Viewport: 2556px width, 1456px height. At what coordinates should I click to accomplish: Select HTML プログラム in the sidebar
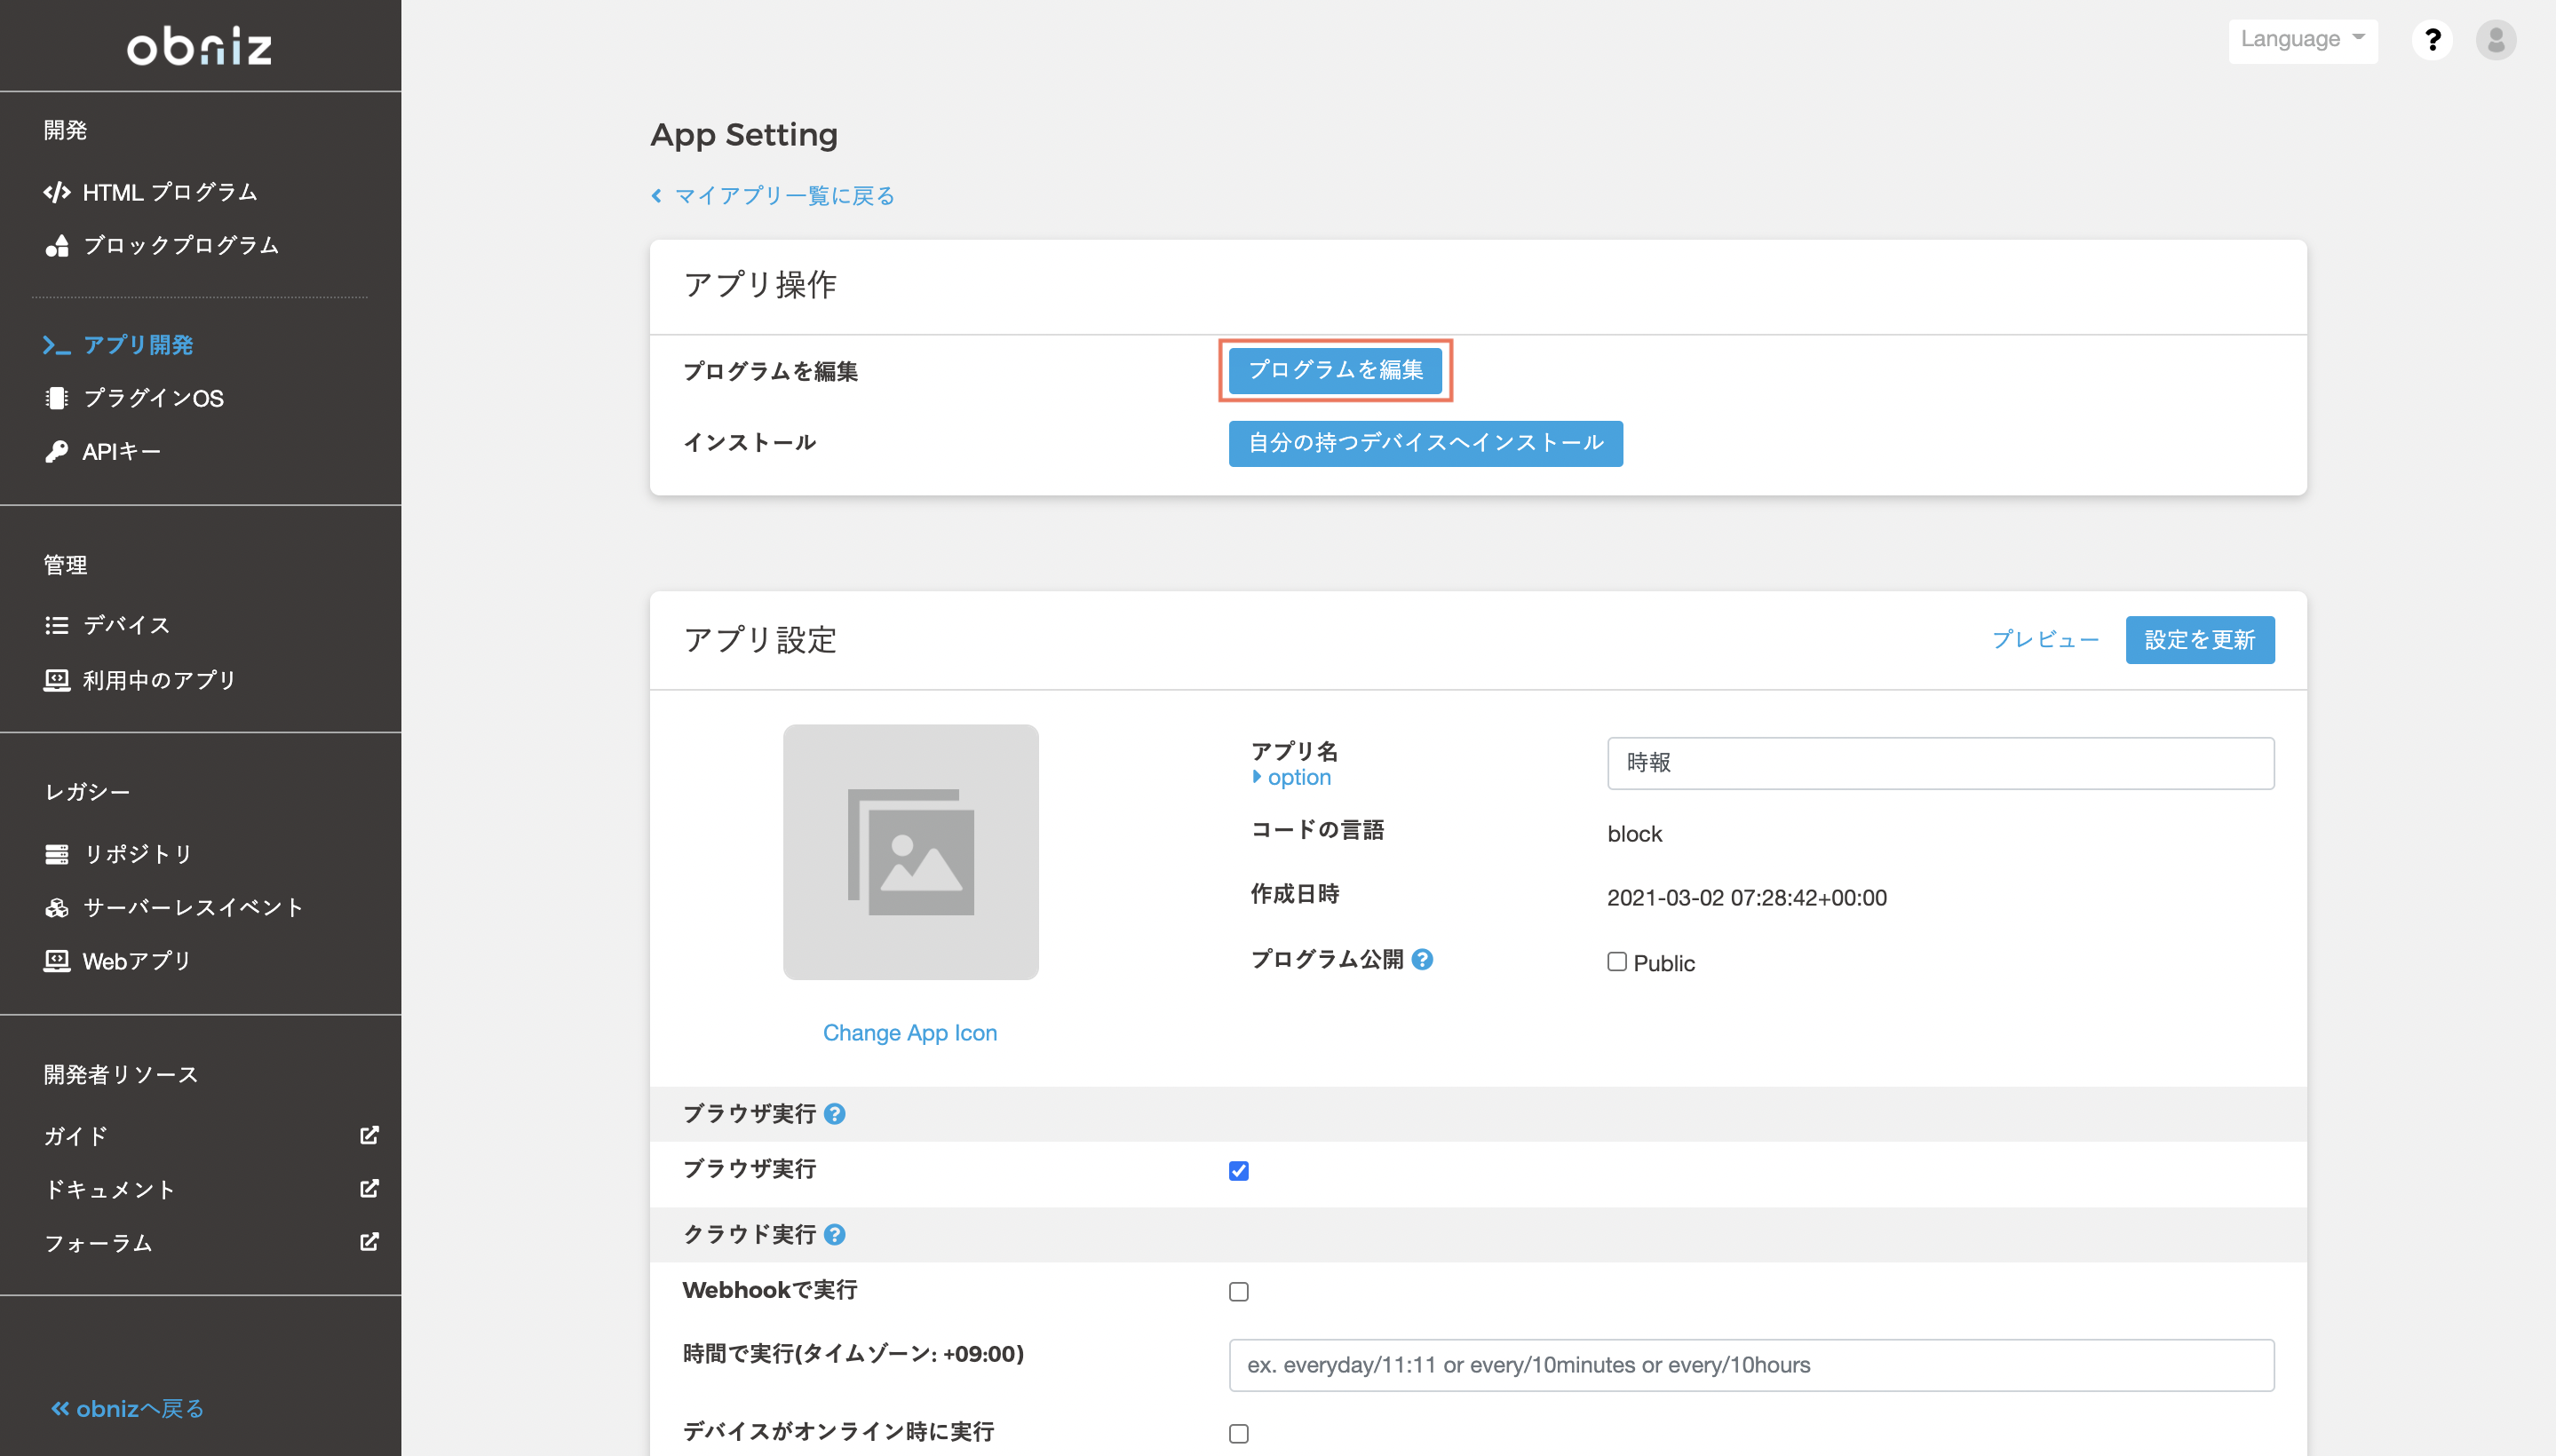point(168,191)
